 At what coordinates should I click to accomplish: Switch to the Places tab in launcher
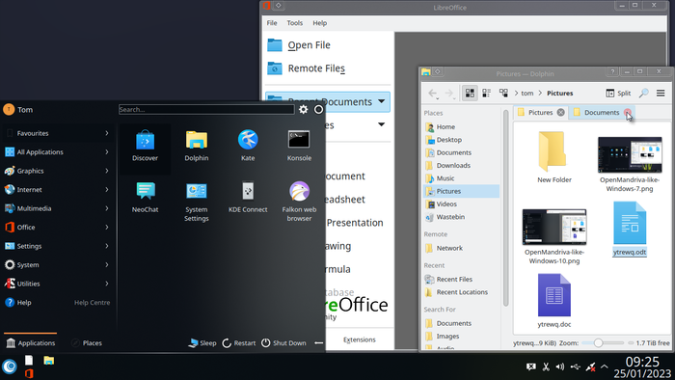[87, 342]
